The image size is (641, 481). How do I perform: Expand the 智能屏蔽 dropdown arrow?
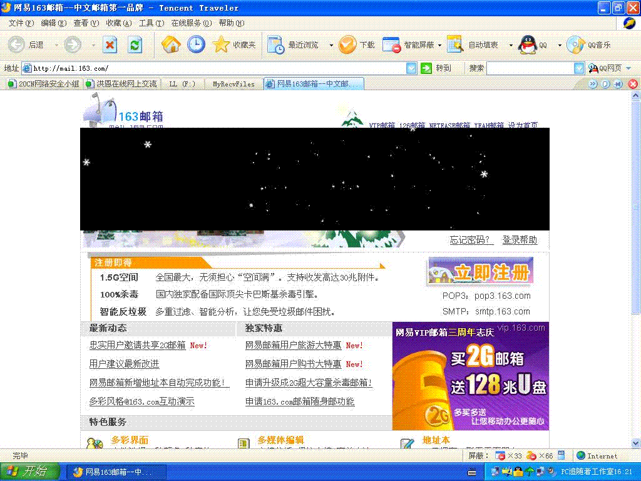[x=440, y=45]
